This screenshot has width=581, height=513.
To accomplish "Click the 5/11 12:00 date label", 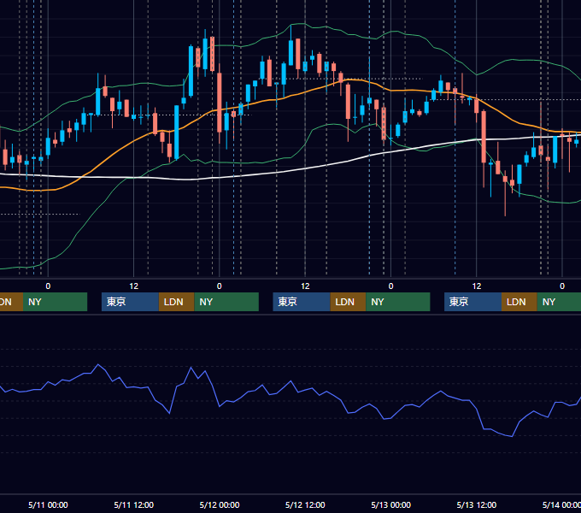I will pos(134,504).
